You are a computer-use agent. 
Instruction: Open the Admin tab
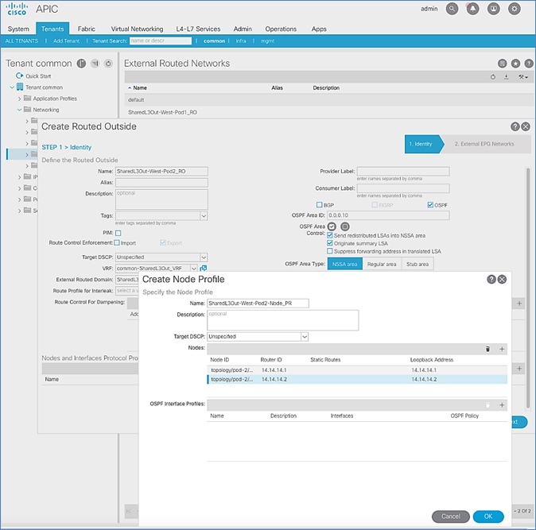pyautogui.click(x=243, y=29)
